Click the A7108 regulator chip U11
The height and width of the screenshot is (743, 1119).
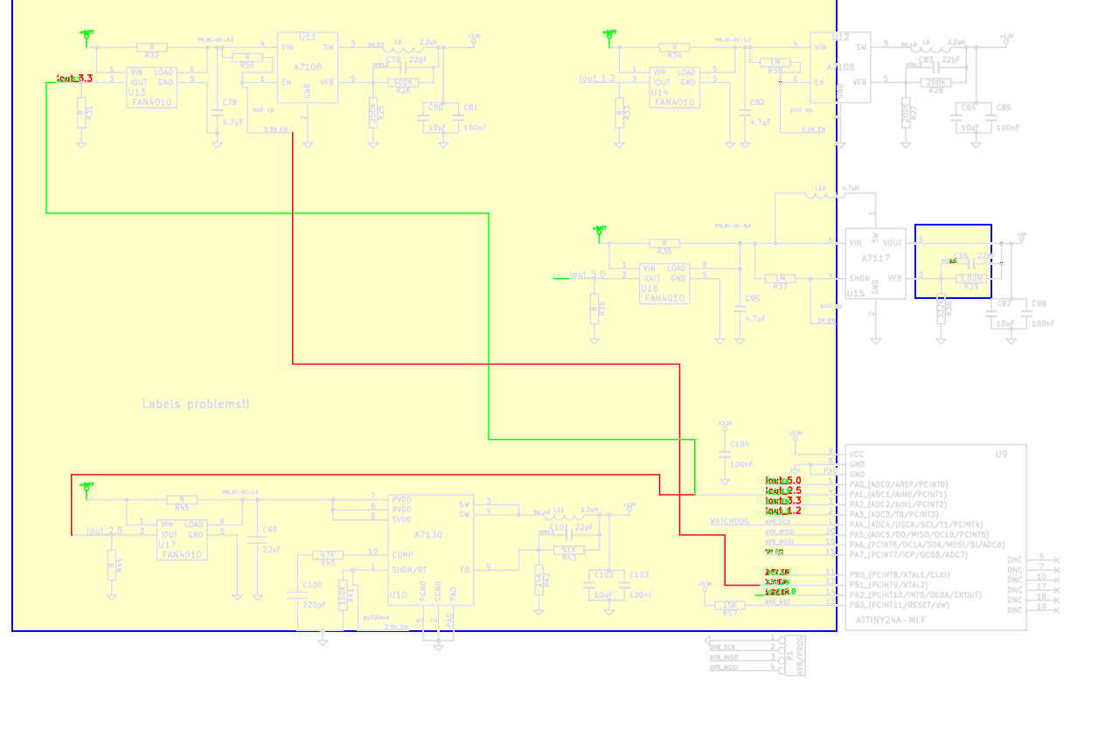[x=307, y=67]
